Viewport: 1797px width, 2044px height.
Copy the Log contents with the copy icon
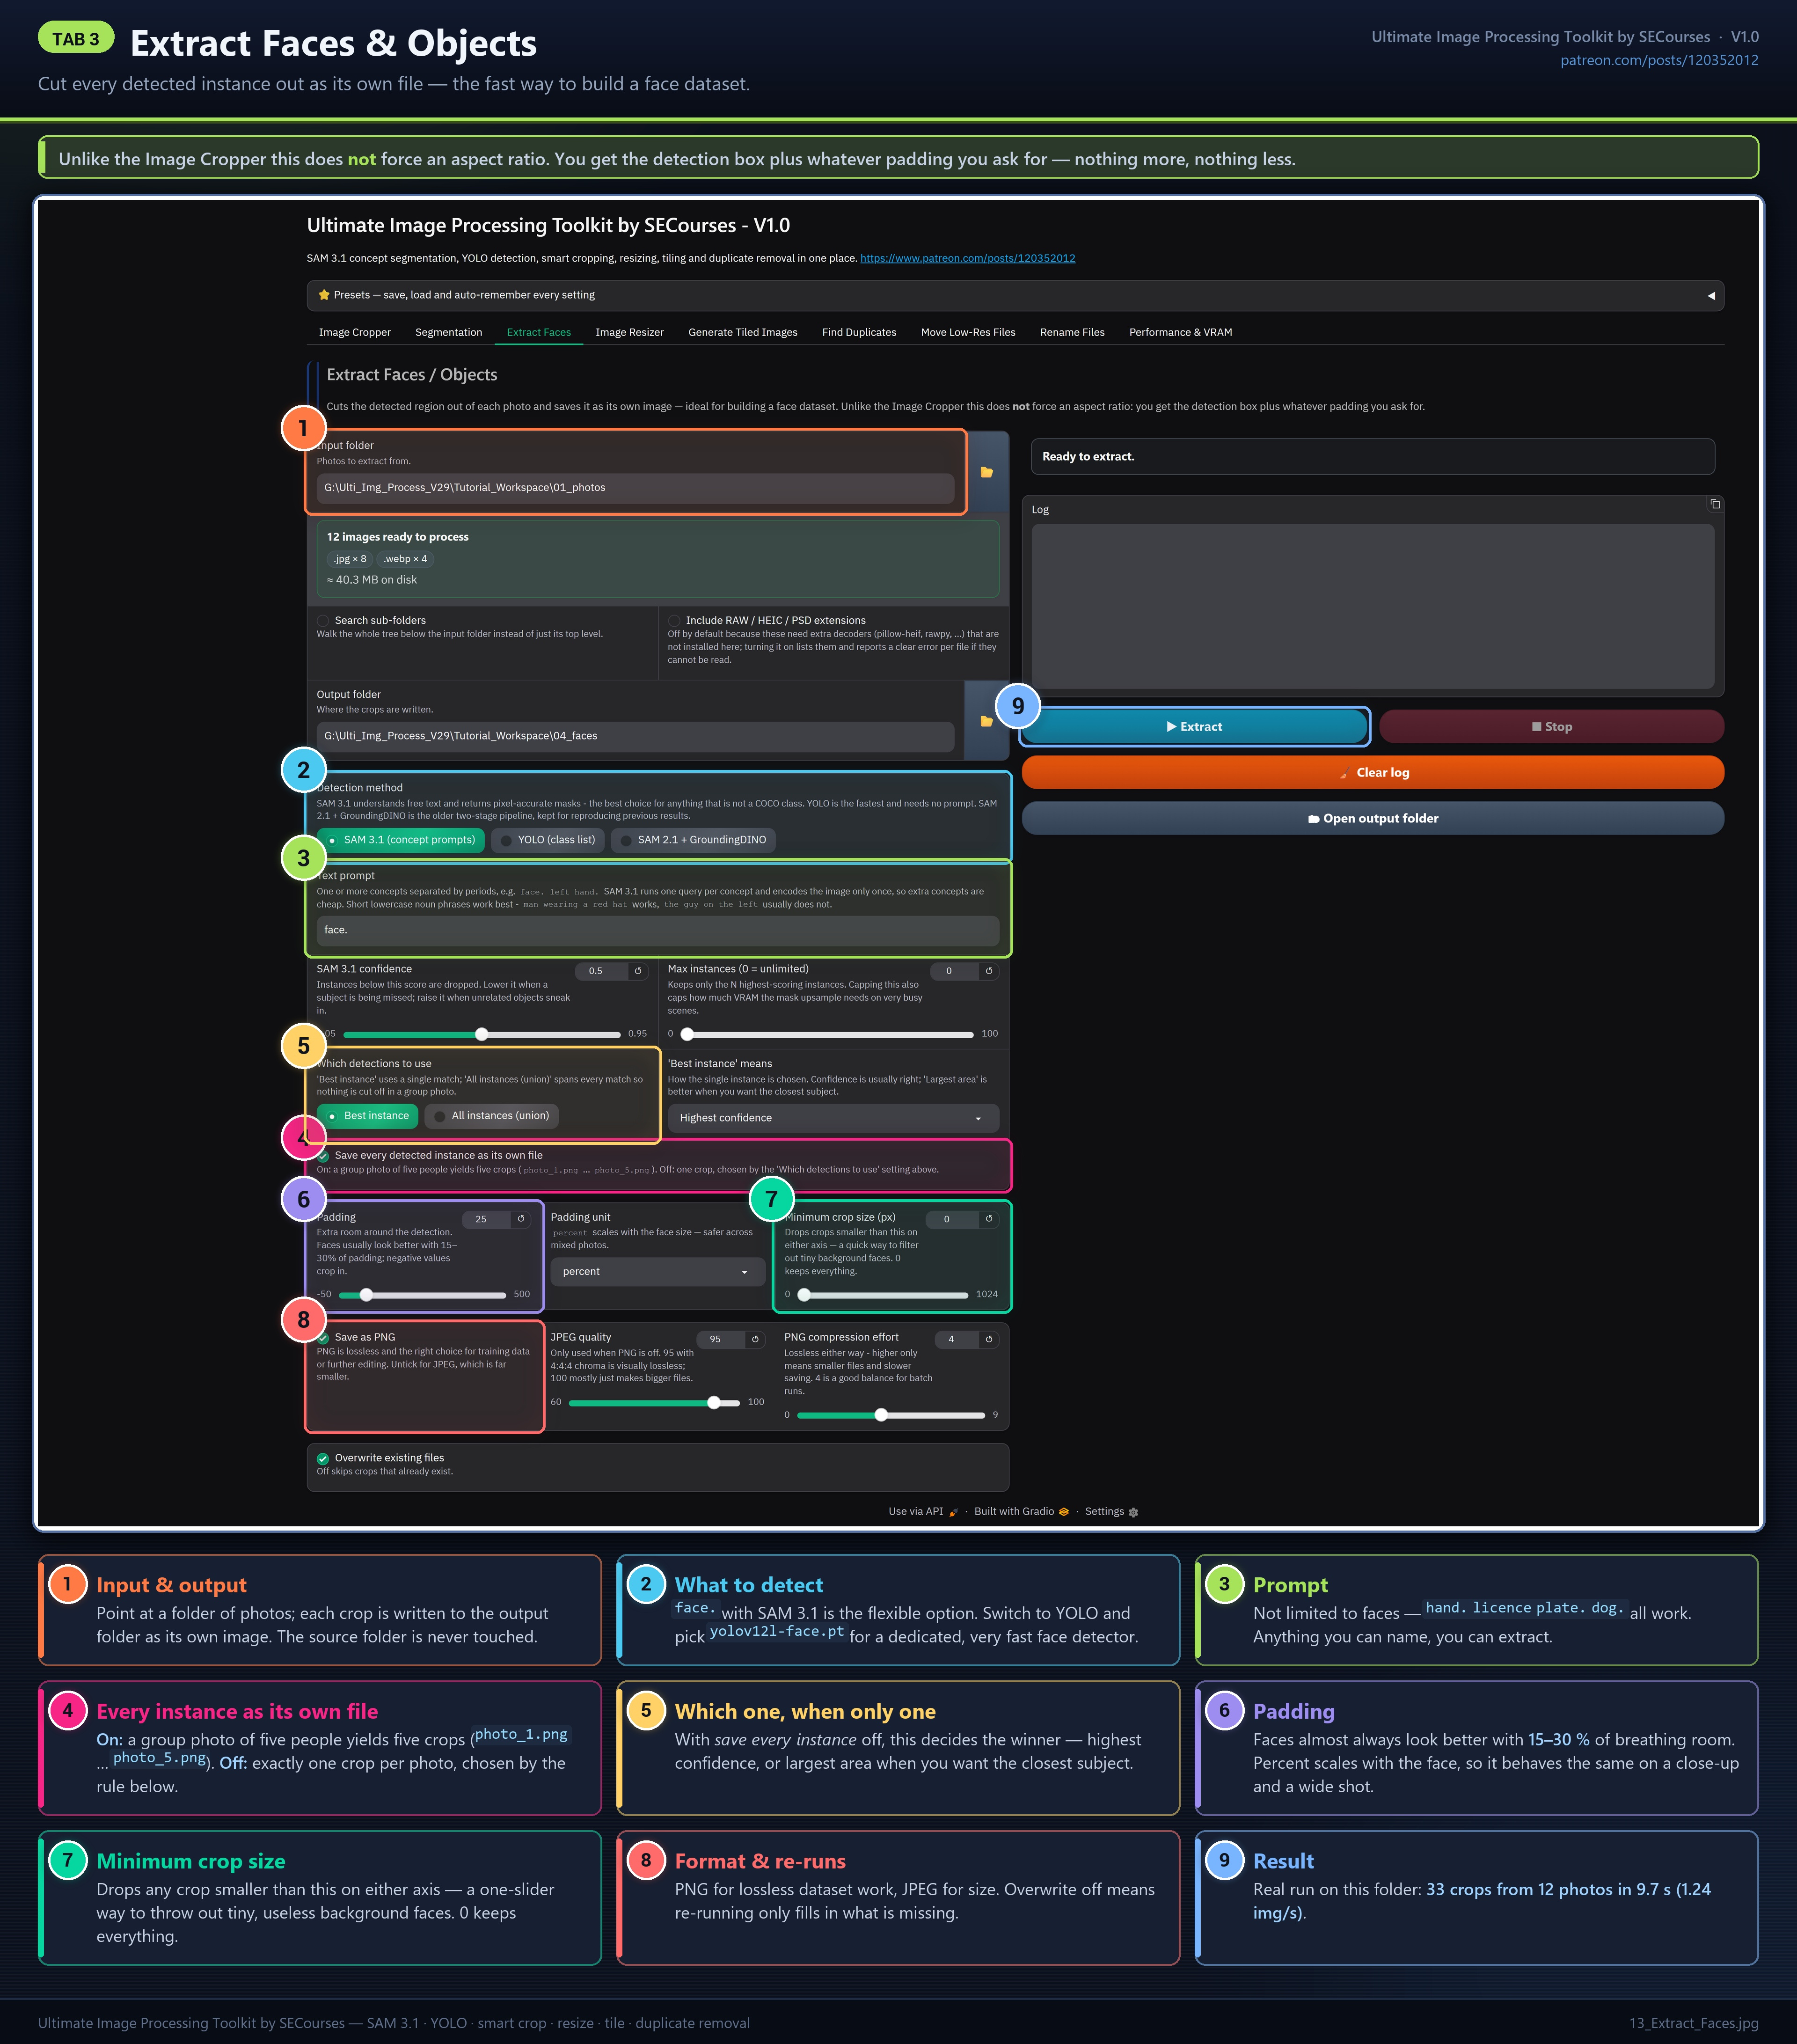coord(1714,504)
